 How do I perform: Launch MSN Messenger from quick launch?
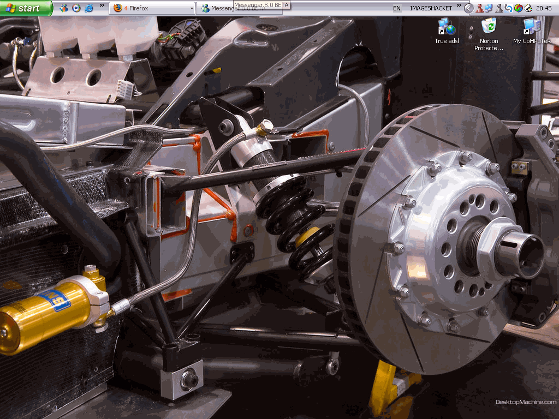pyautogui.click(x=63, y=8)
